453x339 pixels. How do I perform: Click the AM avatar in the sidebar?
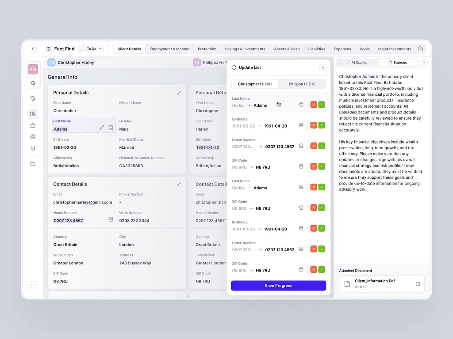coord(33,69)
